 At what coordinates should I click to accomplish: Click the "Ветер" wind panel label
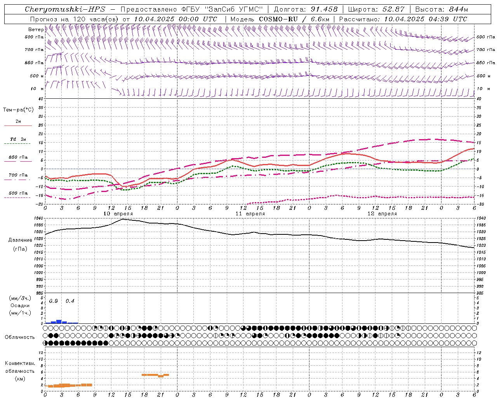[36, 30]
